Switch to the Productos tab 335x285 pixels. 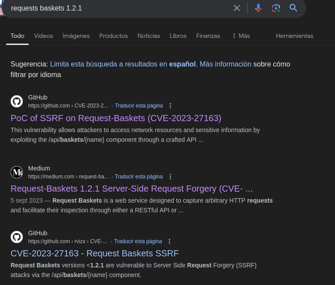(114, 36)
